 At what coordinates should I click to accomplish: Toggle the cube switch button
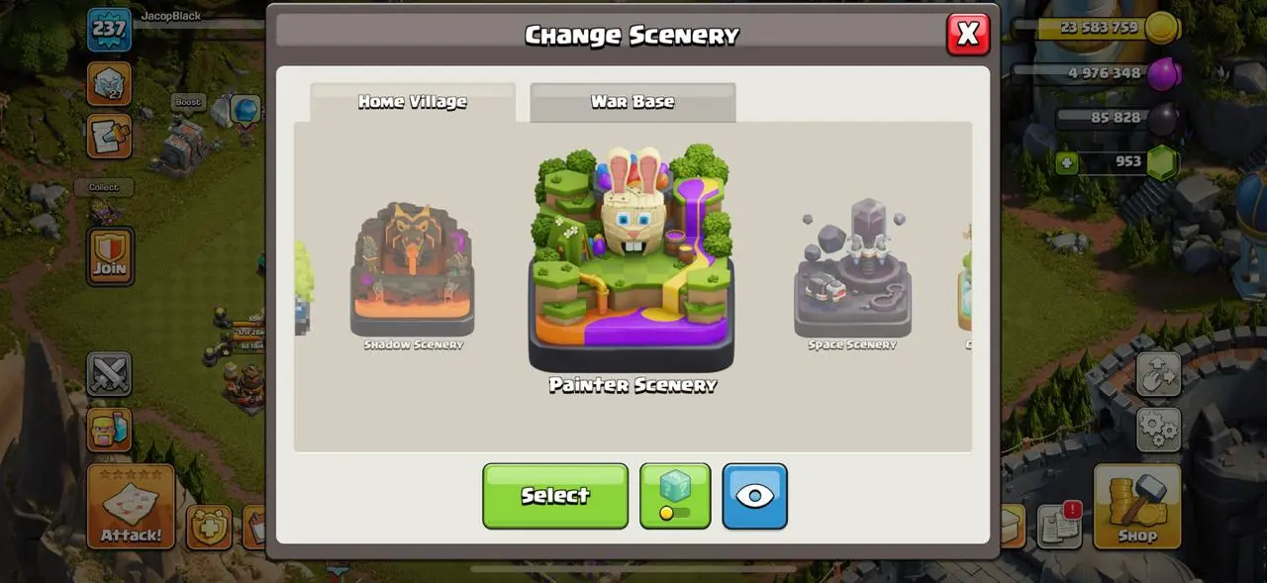[x=675, y=496]
